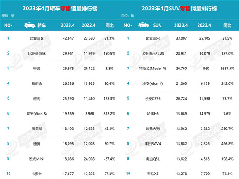Click the 2023年4月SUV零售销量排行榜 title

pyautogui.click(x=179, y=9)
